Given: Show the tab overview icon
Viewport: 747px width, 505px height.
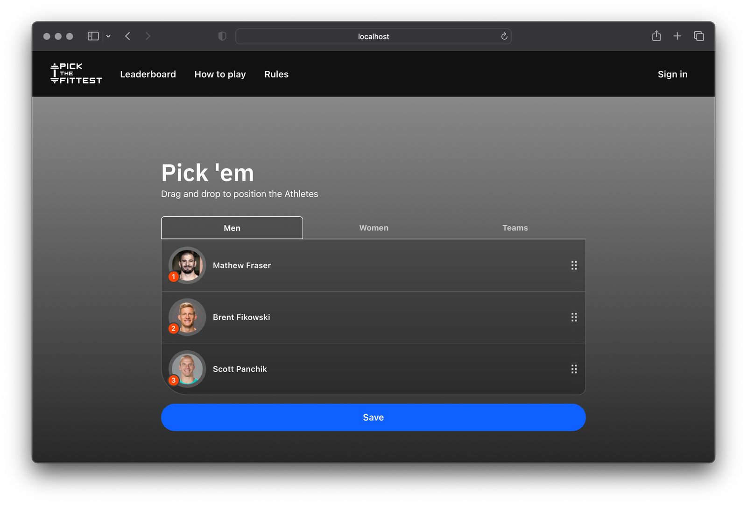Looking at the screenshot, I should pos(698,36).
